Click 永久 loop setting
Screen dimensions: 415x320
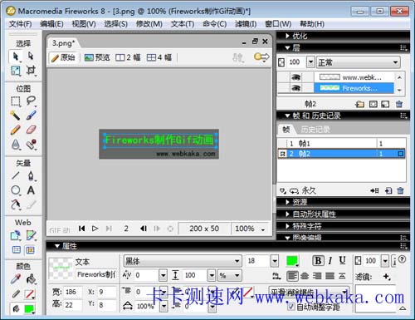click(x=309, y=190)
